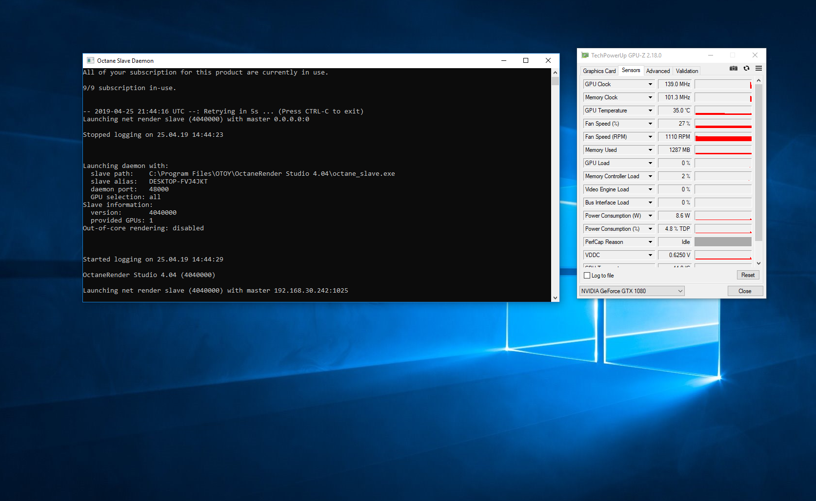The width and height of the screenshot is (816, 501).
Task: Click the Fan Speed value 27 %
Action: (x=674, y=124)
